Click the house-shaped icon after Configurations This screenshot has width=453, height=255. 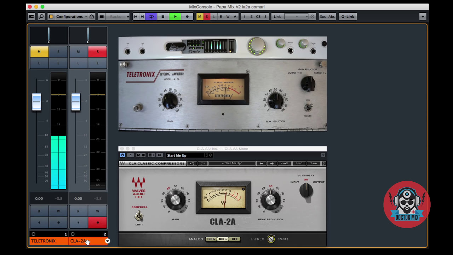92,17
